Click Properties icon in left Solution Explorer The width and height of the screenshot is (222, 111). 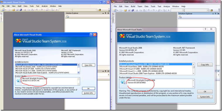[68, 17]
